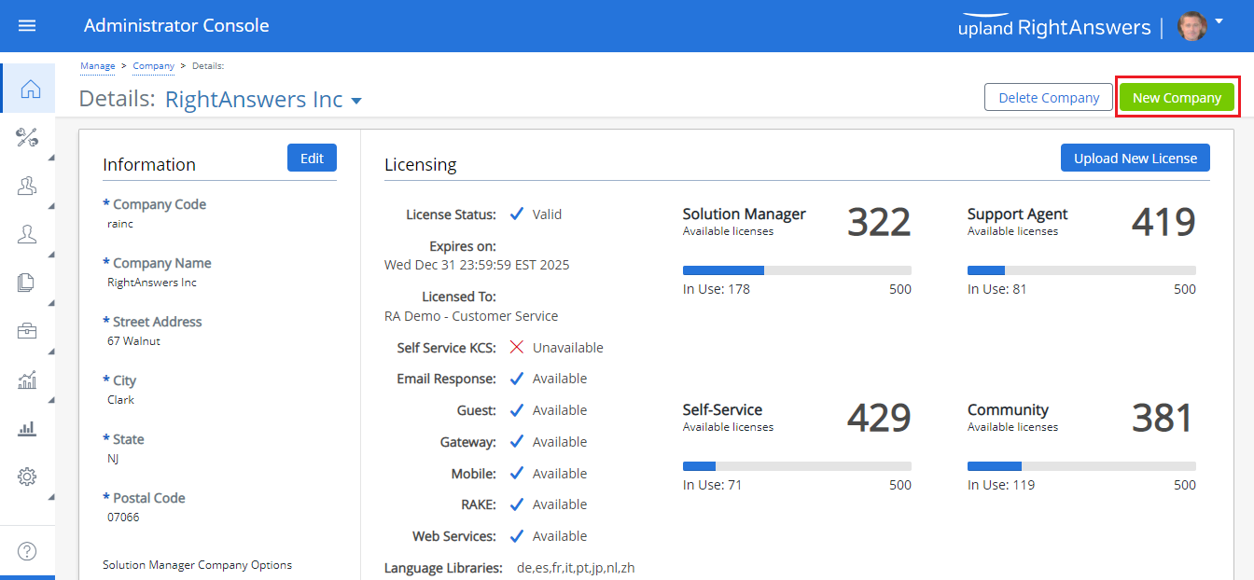1254x580 pixels.
Task: Open the settings gear sidebar icon
Action: (27, 476)
